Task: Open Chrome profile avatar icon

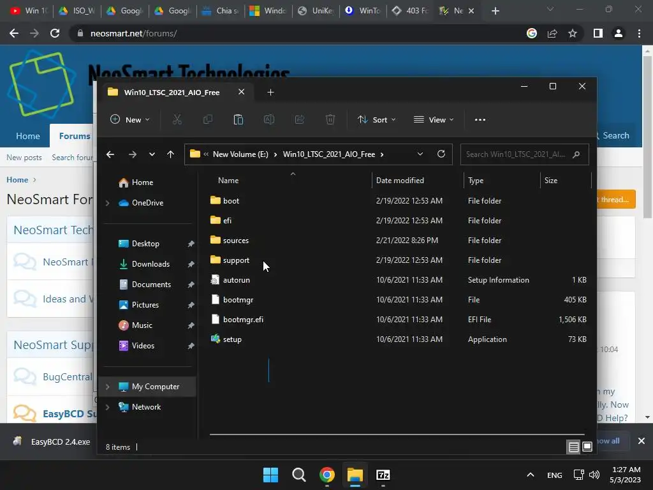Action: [x=619, y=33]
